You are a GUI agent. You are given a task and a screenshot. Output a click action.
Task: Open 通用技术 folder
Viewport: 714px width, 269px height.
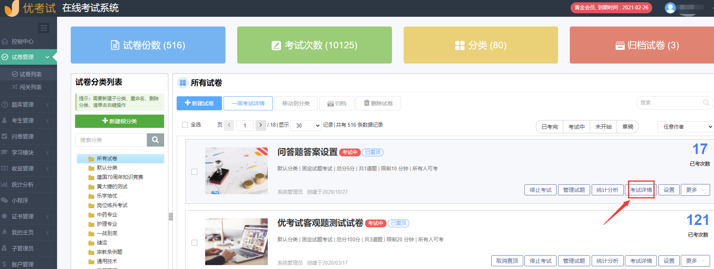pyautogui.click(x=103, y=261)
